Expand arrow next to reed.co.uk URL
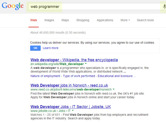This screenshot has height=123, width=166. pyautogui.click(x=114, y=89)
